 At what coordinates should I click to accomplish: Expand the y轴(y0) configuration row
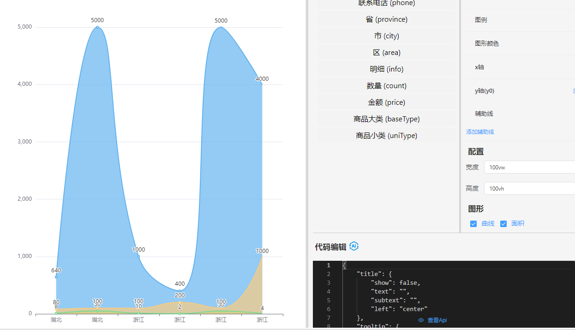[x=485, y=90]
